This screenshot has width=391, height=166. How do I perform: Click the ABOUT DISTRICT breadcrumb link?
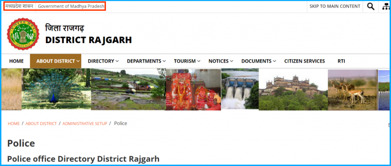41,123
